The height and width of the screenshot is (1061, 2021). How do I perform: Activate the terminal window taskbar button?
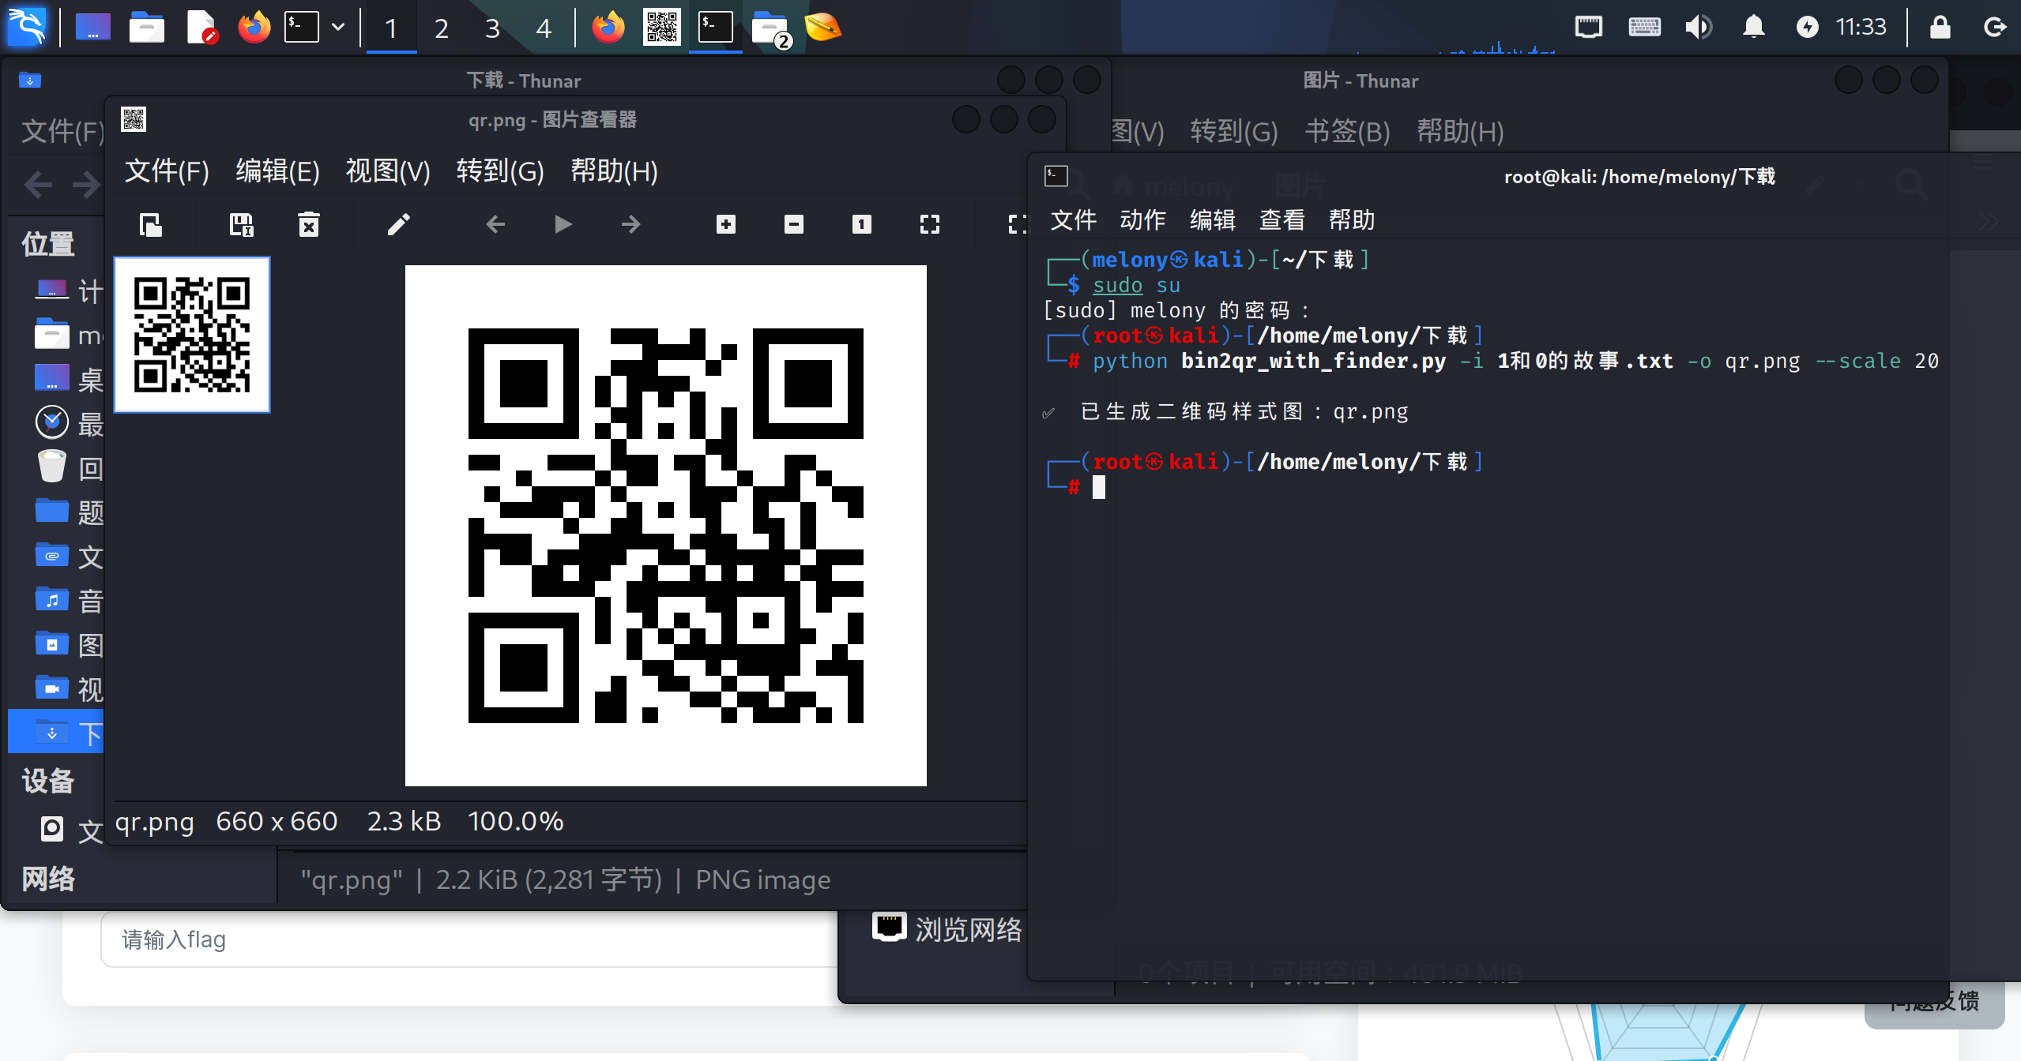(x=716, y=28)
